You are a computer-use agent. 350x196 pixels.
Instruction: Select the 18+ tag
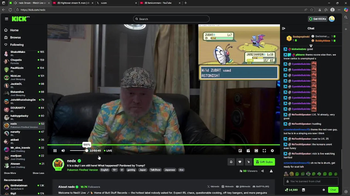115,170
